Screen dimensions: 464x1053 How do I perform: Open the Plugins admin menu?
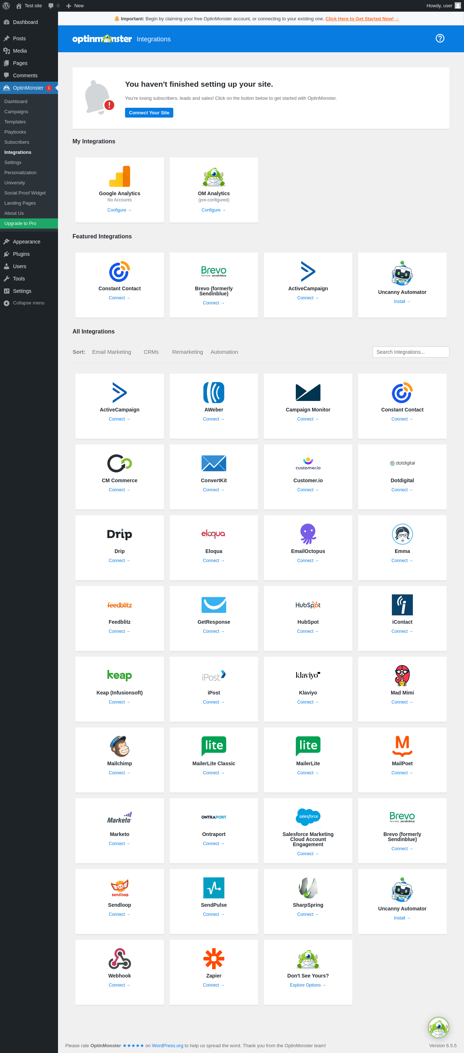(29, 254)
